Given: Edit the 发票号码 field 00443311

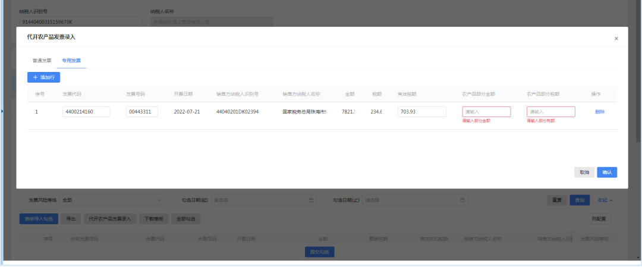Looking at the screenshot, I should coord(142,112).
